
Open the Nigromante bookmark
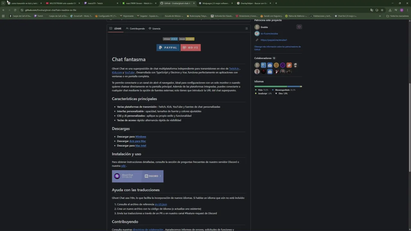(127, 16)
